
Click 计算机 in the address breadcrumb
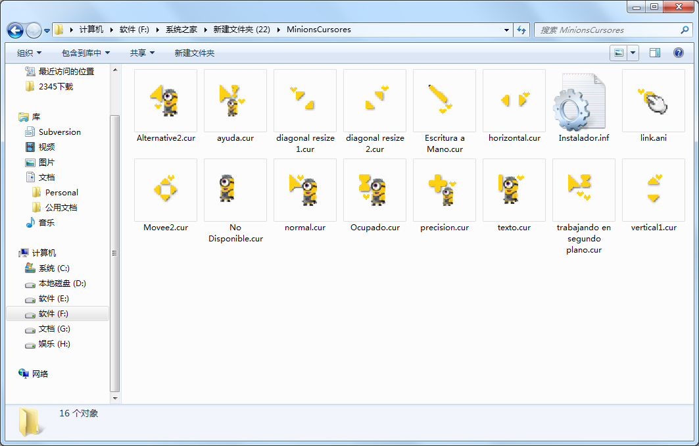[91, 30]
